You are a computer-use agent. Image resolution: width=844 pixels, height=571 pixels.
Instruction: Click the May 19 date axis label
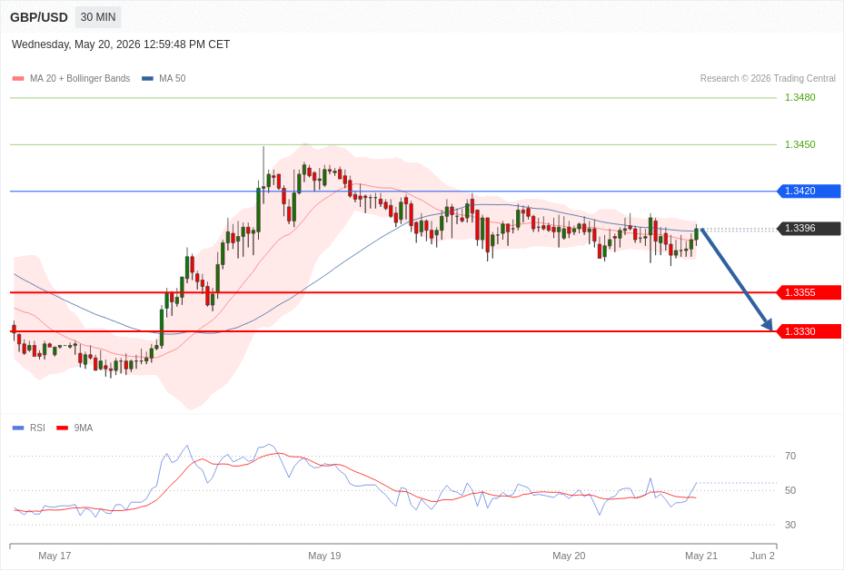[x=324, y=556]
